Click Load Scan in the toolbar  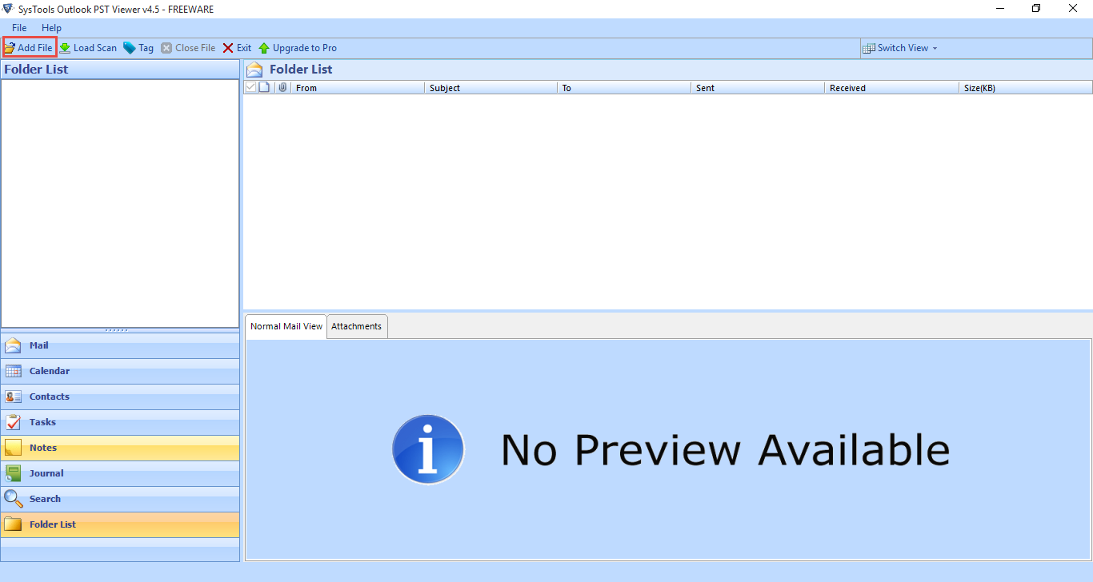tap(88, 48)
